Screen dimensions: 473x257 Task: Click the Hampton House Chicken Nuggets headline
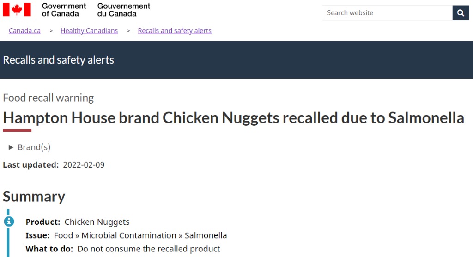pos(233,118)
